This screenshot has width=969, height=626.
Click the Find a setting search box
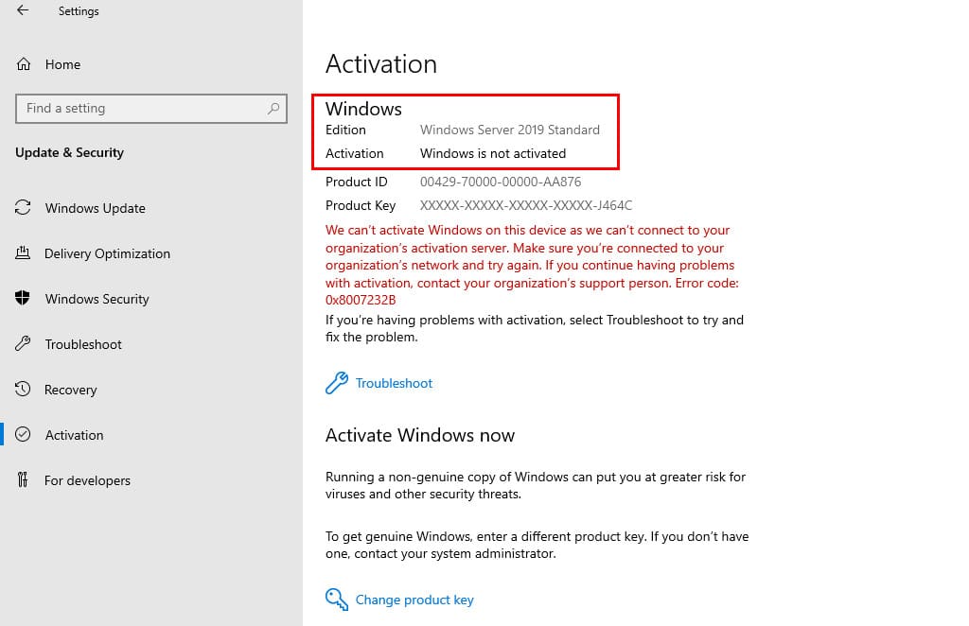(x=151, y=109)
